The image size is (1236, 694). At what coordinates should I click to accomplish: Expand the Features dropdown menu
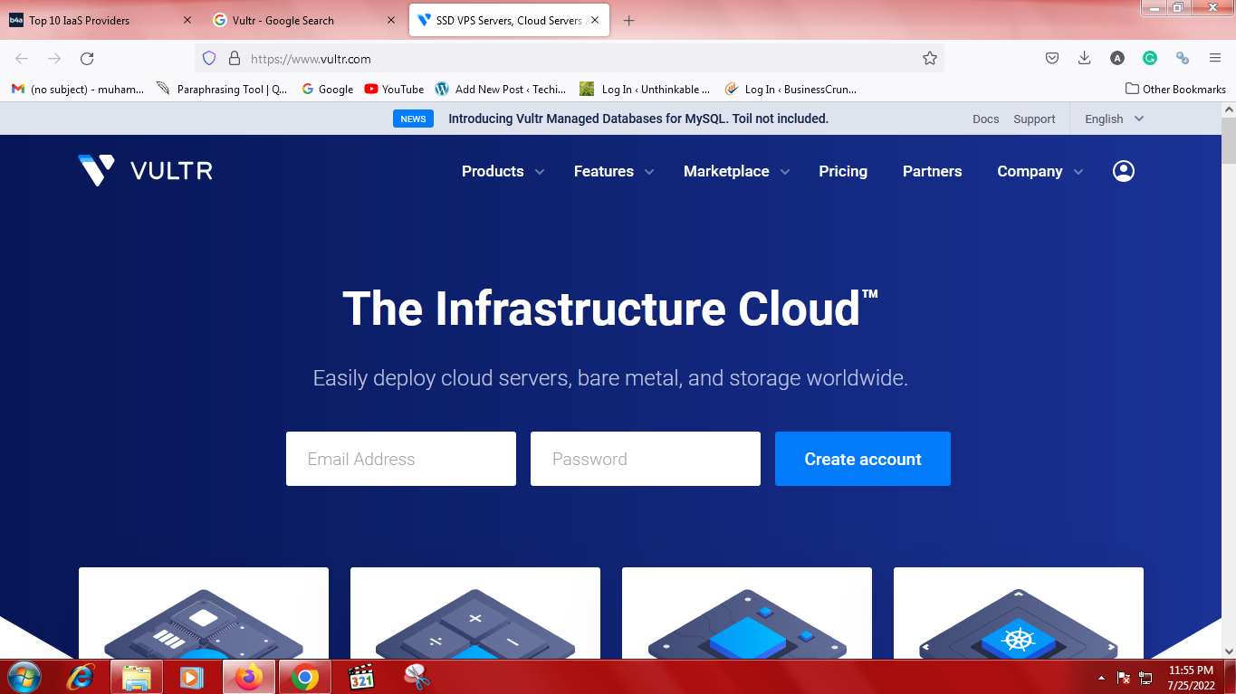pos(614,171)
